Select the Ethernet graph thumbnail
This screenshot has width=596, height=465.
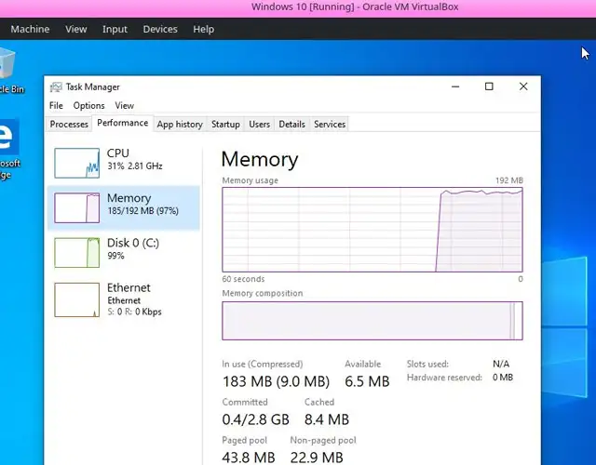tap(76, 299)
